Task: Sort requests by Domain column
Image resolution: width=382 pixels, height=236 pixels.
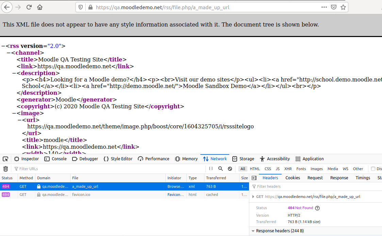Action: click(x=53, y=178)
